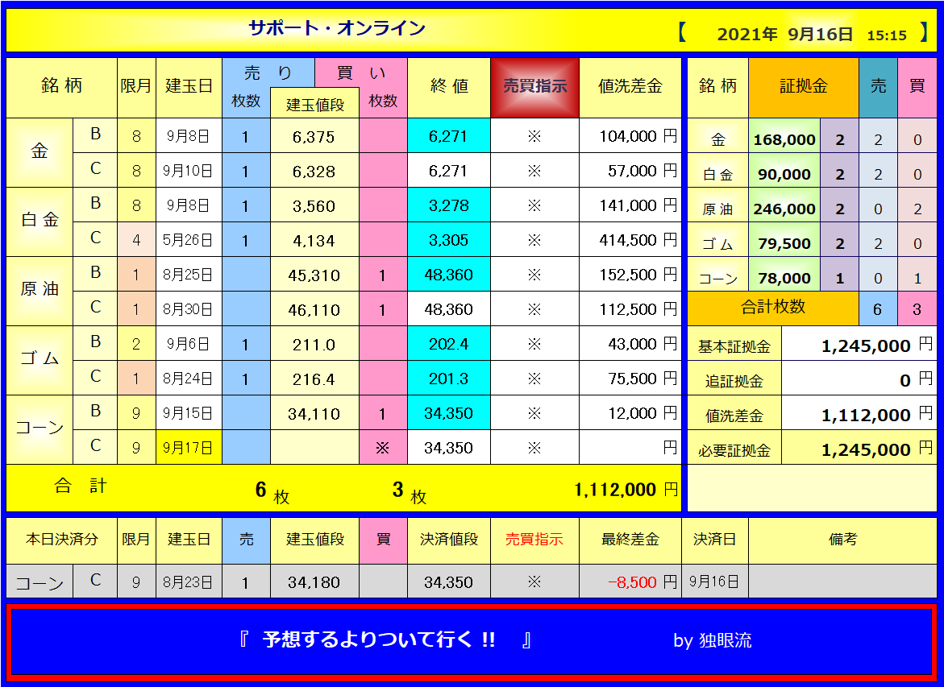Select the 112,500 円 profit cell
This screenshot has width=944, height=687.
point(630,309)
